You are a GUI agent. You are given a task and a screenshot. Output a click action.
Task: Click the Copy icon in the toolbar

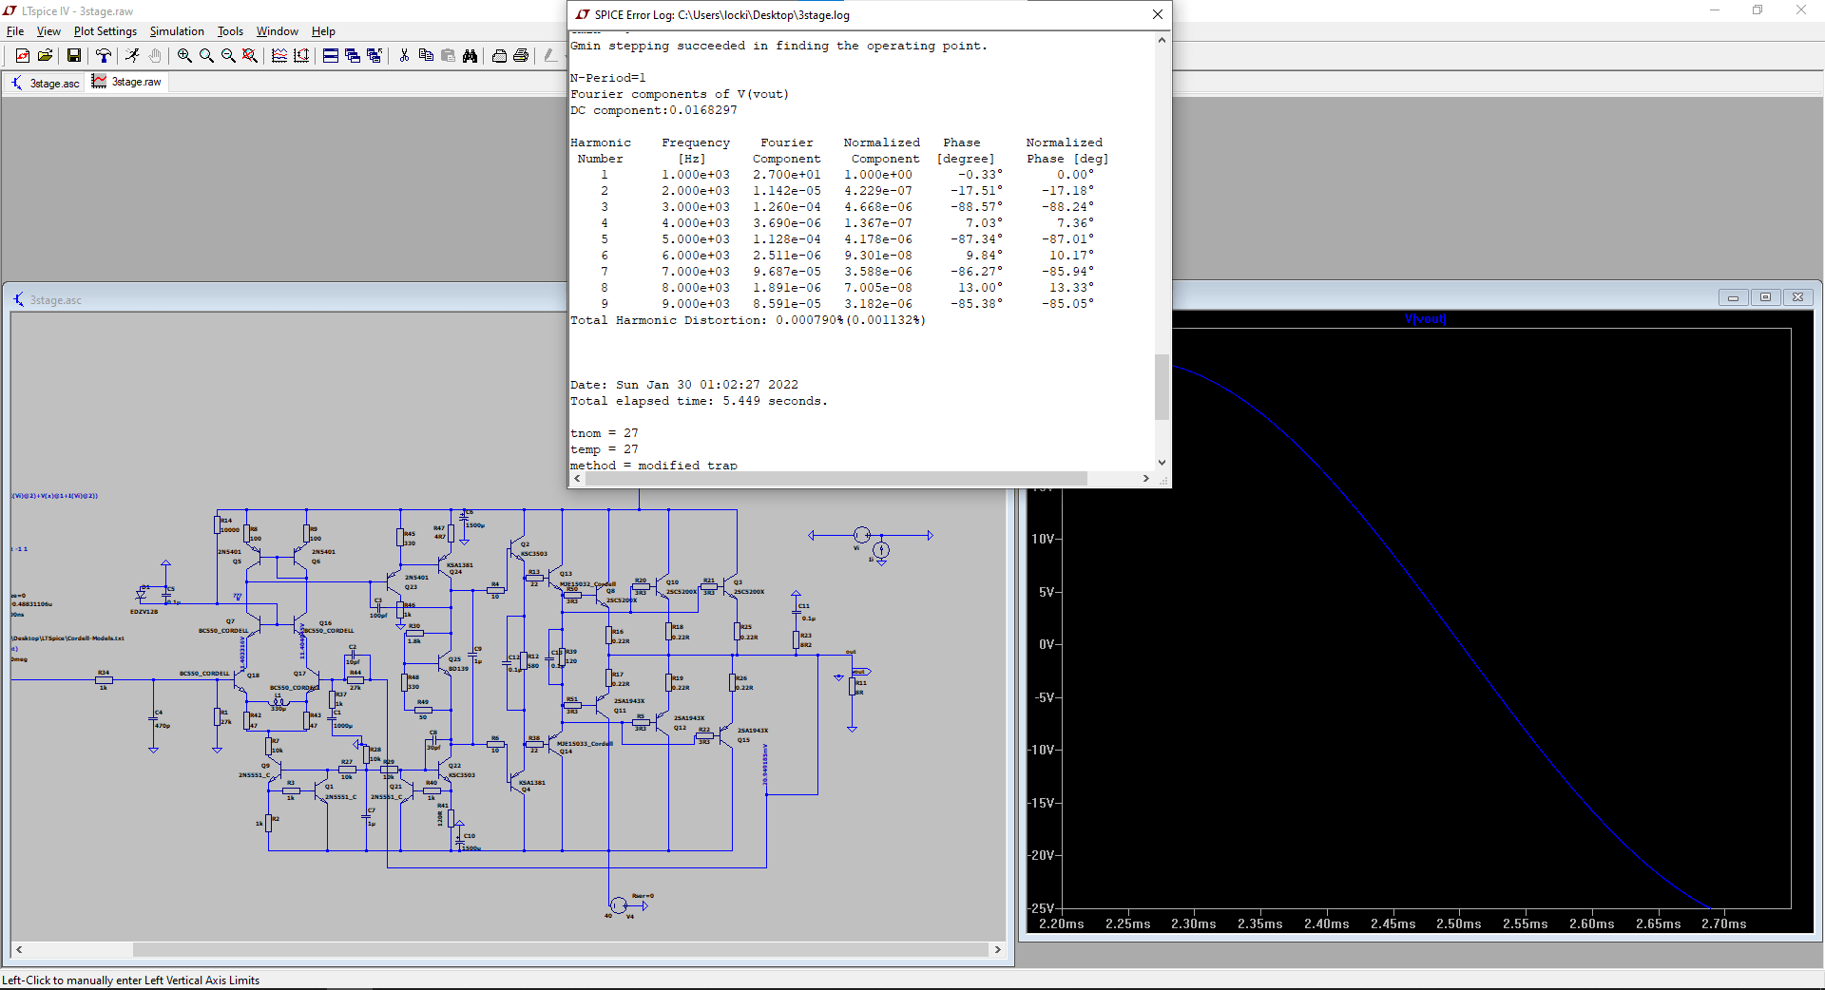click(426, 56)
